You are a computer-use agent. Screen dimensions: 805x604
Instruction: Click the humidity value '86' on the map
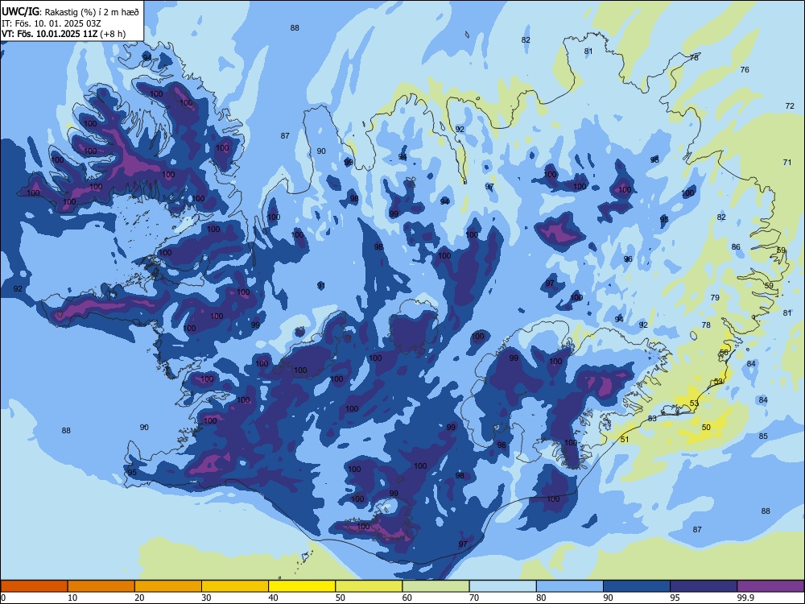737,247
